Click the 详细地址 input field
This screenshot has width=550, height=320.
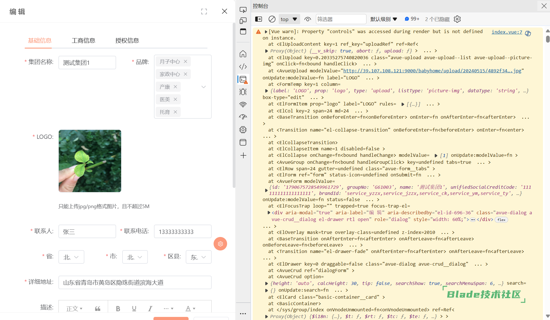[135, 282]
